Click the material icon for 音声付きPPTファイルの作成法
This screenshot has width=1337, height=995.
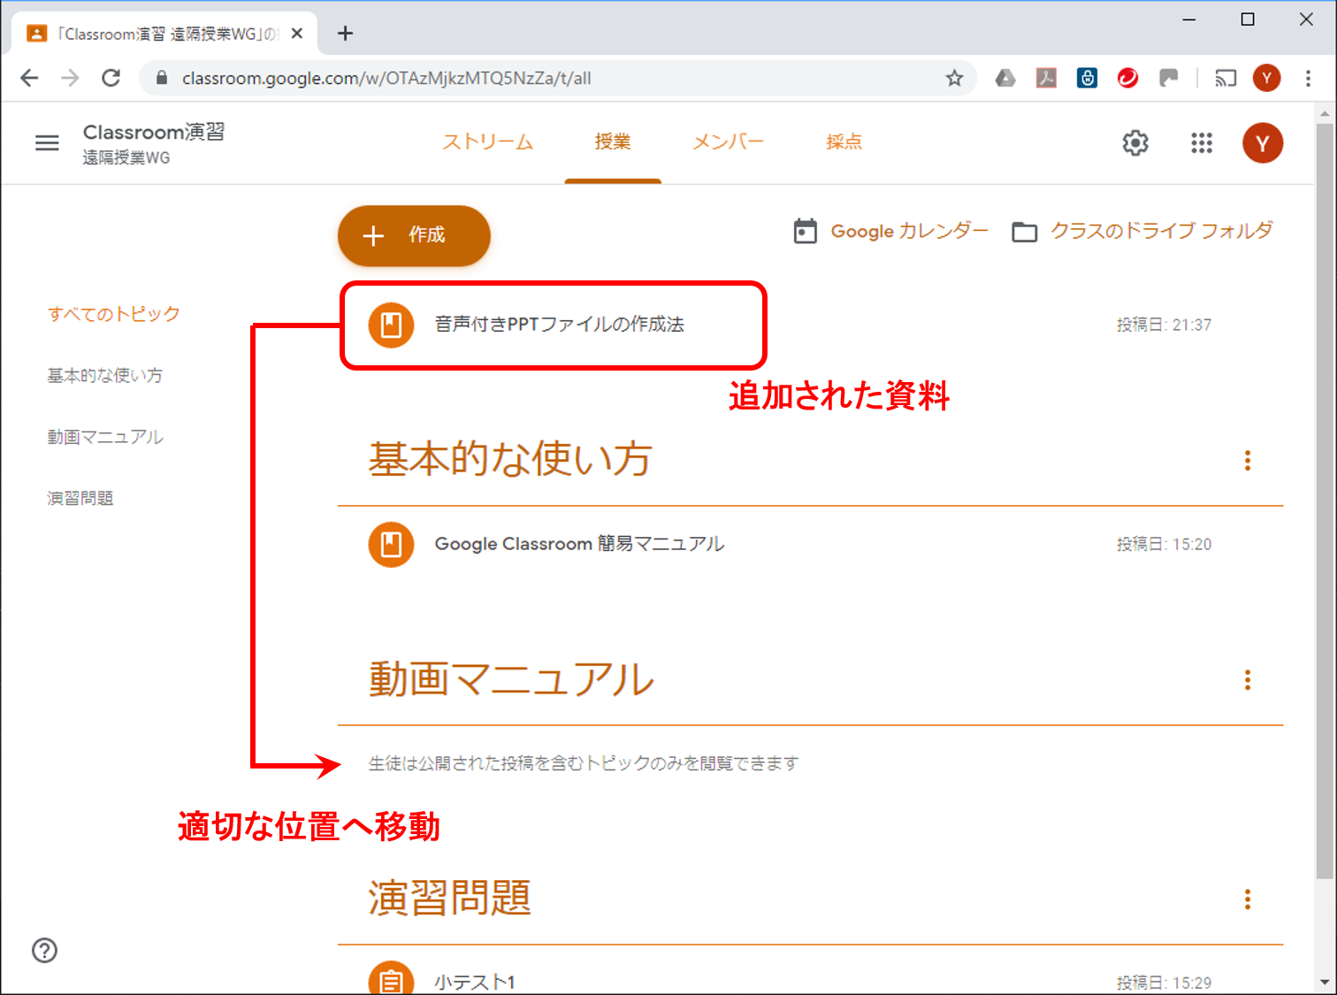click(x=391, y=325)
